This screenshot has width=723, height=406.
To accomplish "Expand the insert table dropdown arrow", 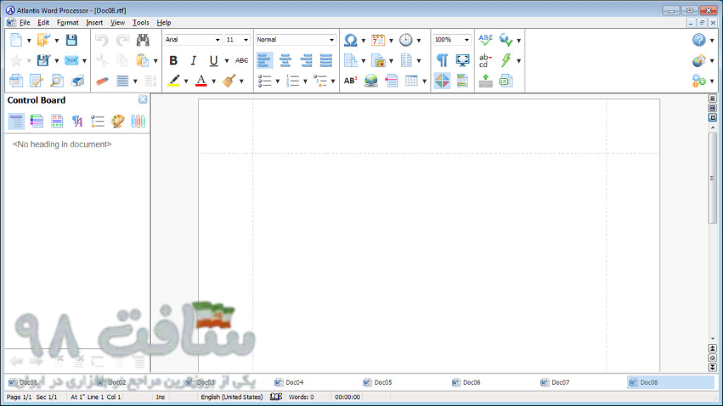I will pos(424,82).
